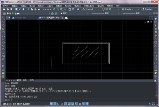Screen dimensions: 159x107
Task: Toggle Polar tracking in the status bar
Action: click(62, 104)
